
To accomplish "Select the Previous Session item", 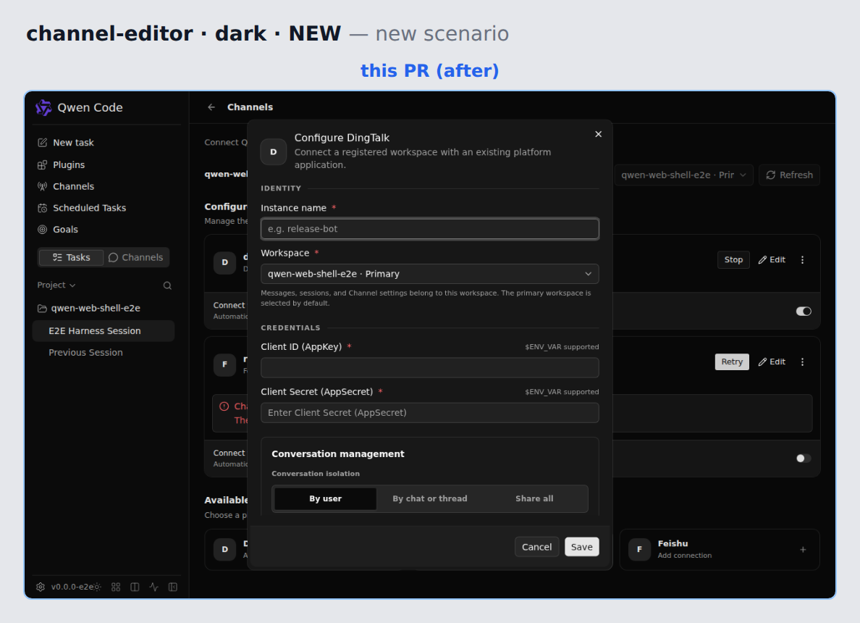I will click(104, 352).
